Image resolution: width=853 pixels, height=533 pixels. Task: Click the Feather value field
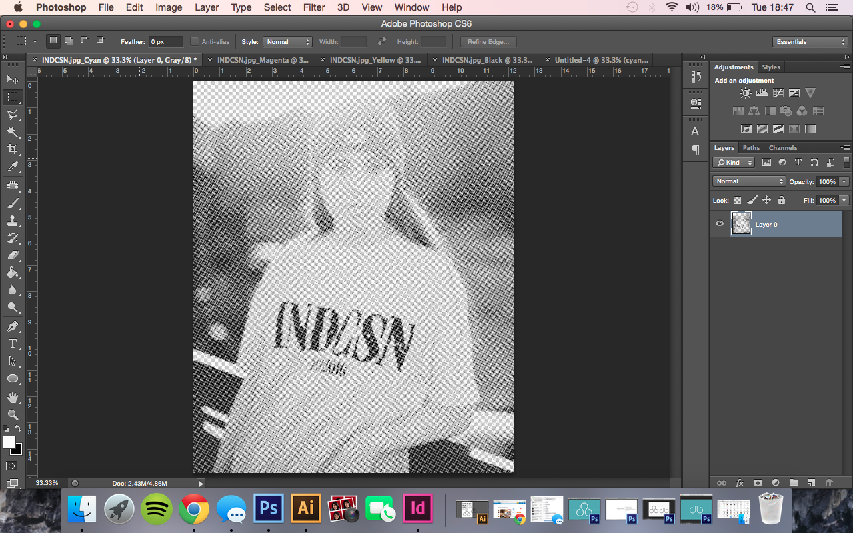coord(165,41)
